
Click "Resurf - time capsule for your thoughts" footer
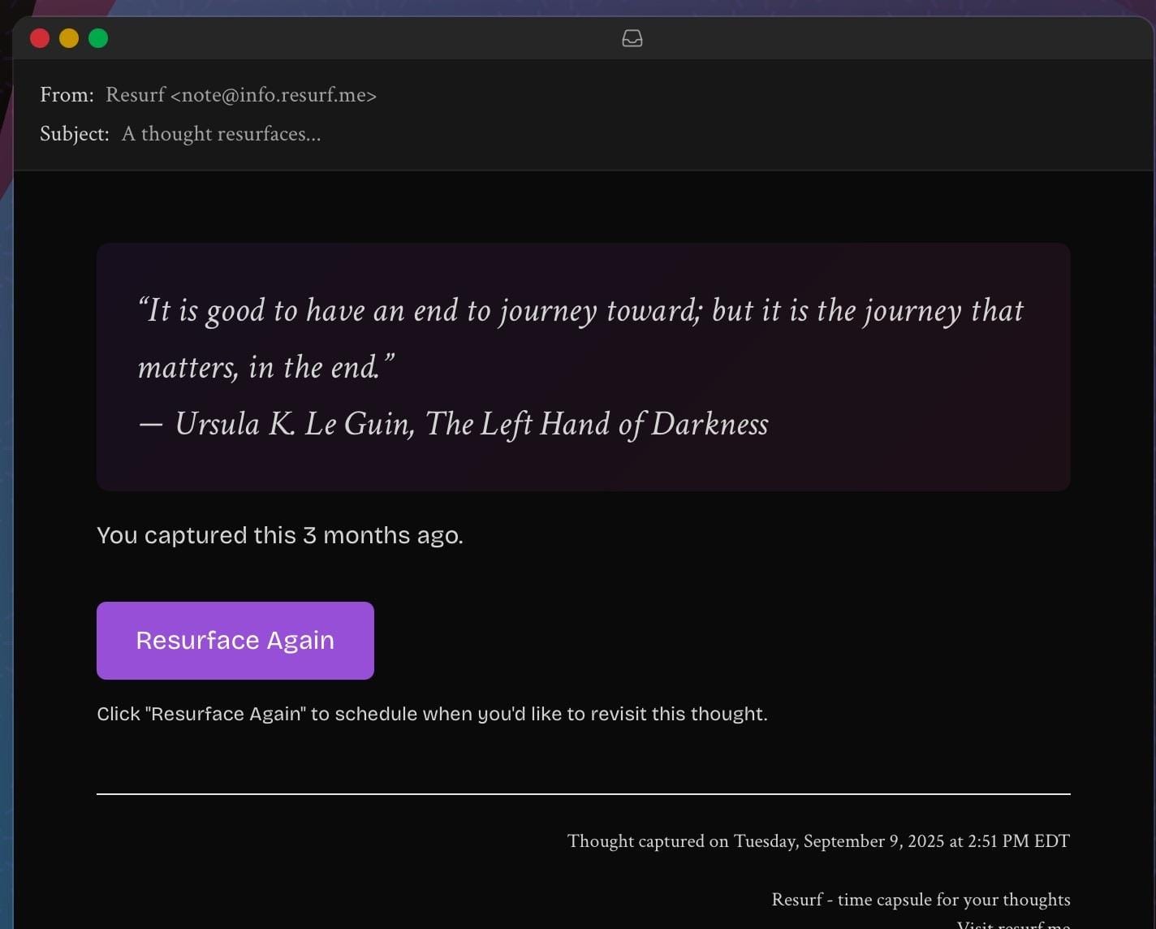click(921, 900)
